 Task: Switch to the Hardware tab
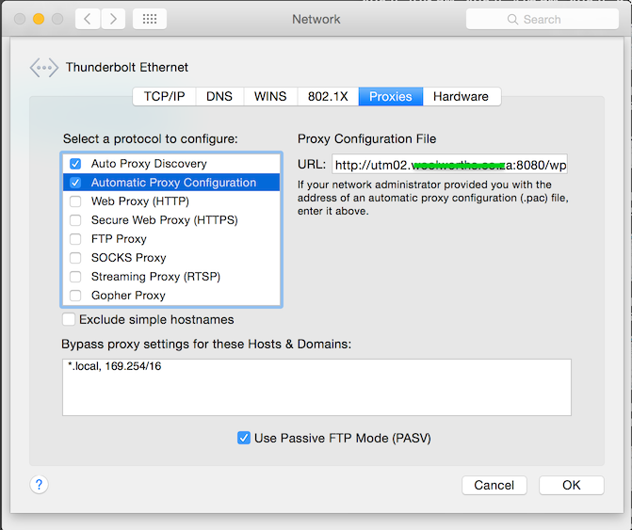(462, 97)
